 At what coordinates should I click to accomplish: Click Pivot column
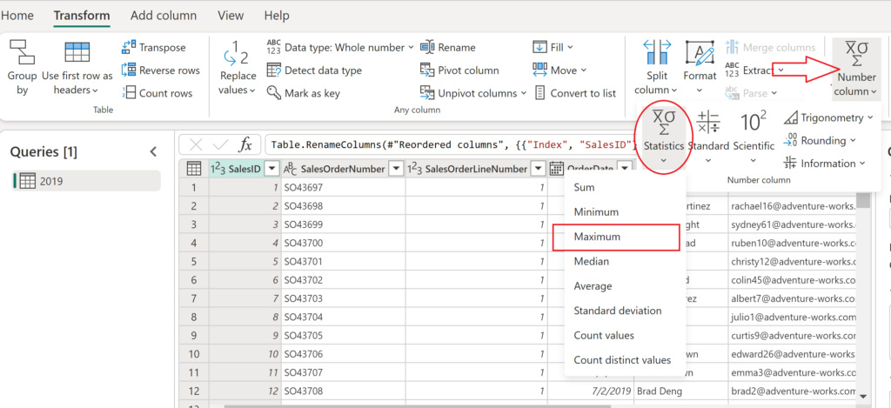click(459, 70)
